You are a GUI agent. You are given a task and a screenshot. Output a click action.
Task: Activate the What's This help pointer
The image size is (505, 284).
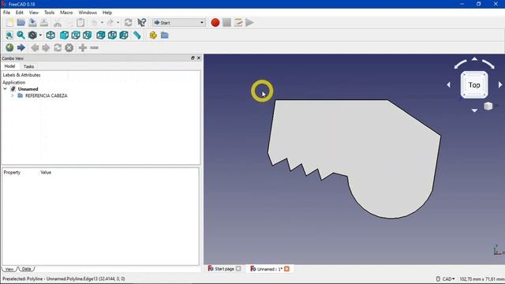[x=142, y=23]
